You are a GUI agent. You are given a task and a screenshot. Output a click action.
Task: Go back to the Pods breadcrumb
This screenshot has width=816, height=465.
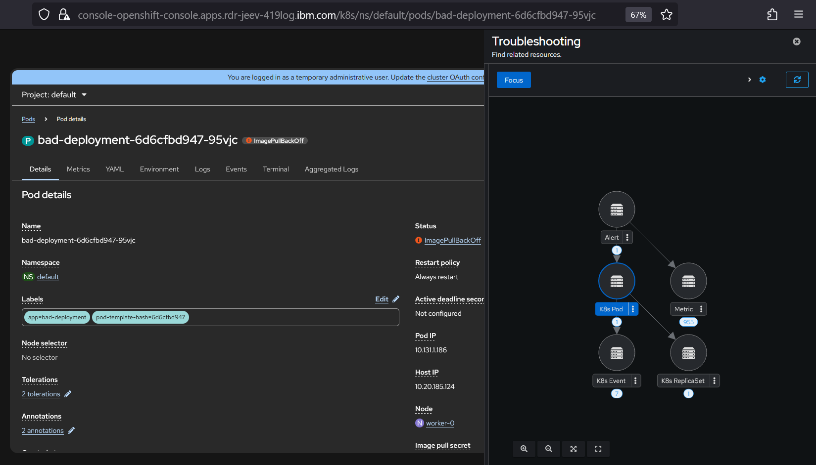(28, 119)
